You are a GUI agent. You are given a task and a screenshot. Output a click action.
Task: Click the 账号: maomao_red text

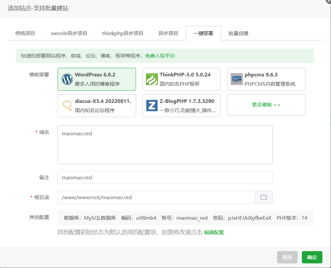[185, 218]
